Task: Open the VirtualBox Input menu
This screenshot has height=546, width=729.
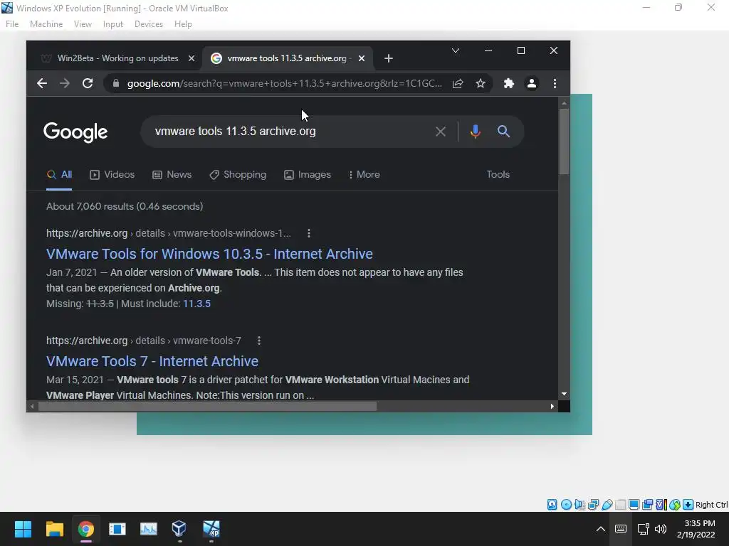Action: tap(113, 24)
